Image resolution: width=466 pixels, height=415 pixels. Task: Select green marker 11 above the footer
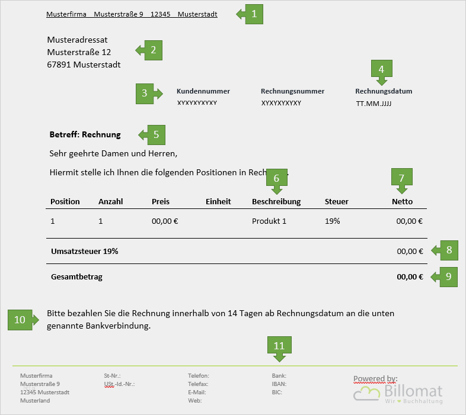click(x=279, y=349)
